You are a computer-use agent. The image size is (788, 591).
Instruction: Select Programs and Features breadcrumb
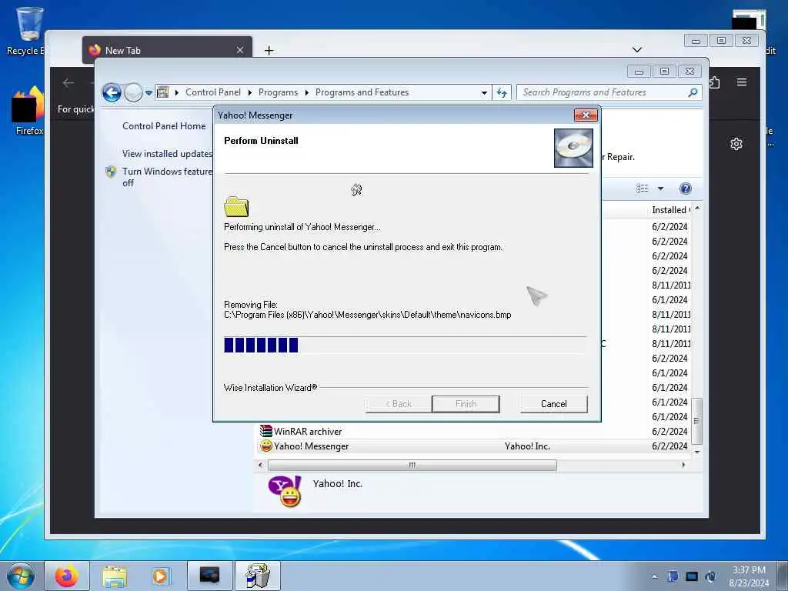[362, 92]
